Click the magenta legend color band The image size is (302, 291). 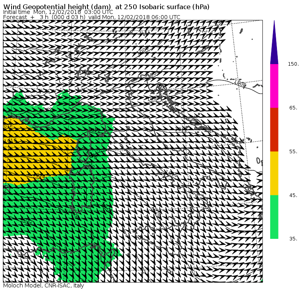(x=274, y=86)
